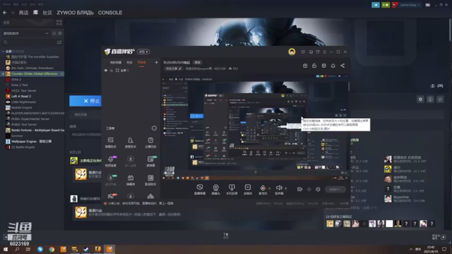452x254 pixels.
Task: Open the 商店 store tab
Action: (x=24, y=12)
